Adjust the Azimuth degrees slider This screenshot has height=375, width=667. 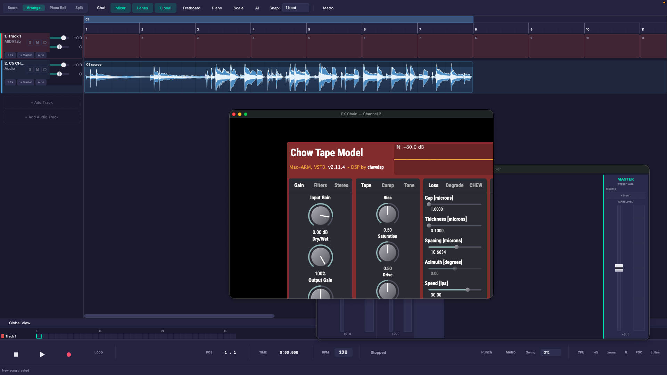(455, 269)
